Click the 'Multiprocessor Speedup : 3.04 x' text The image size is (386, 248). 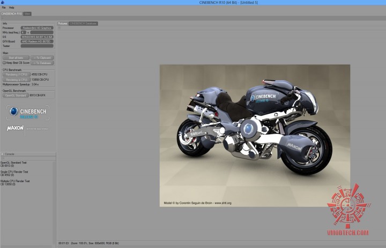(x=21, y=84)
